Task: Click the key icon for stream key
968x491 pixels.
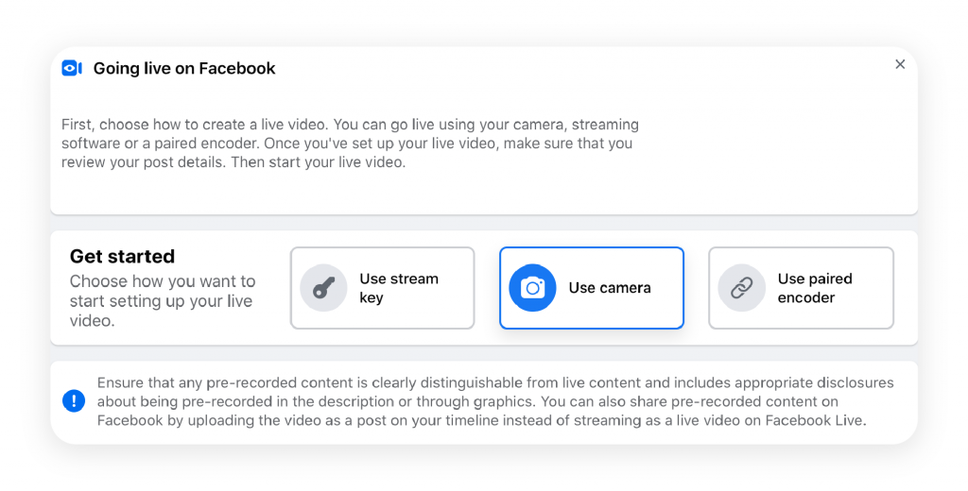Action: pyautogui.click(x=323, y=288)
